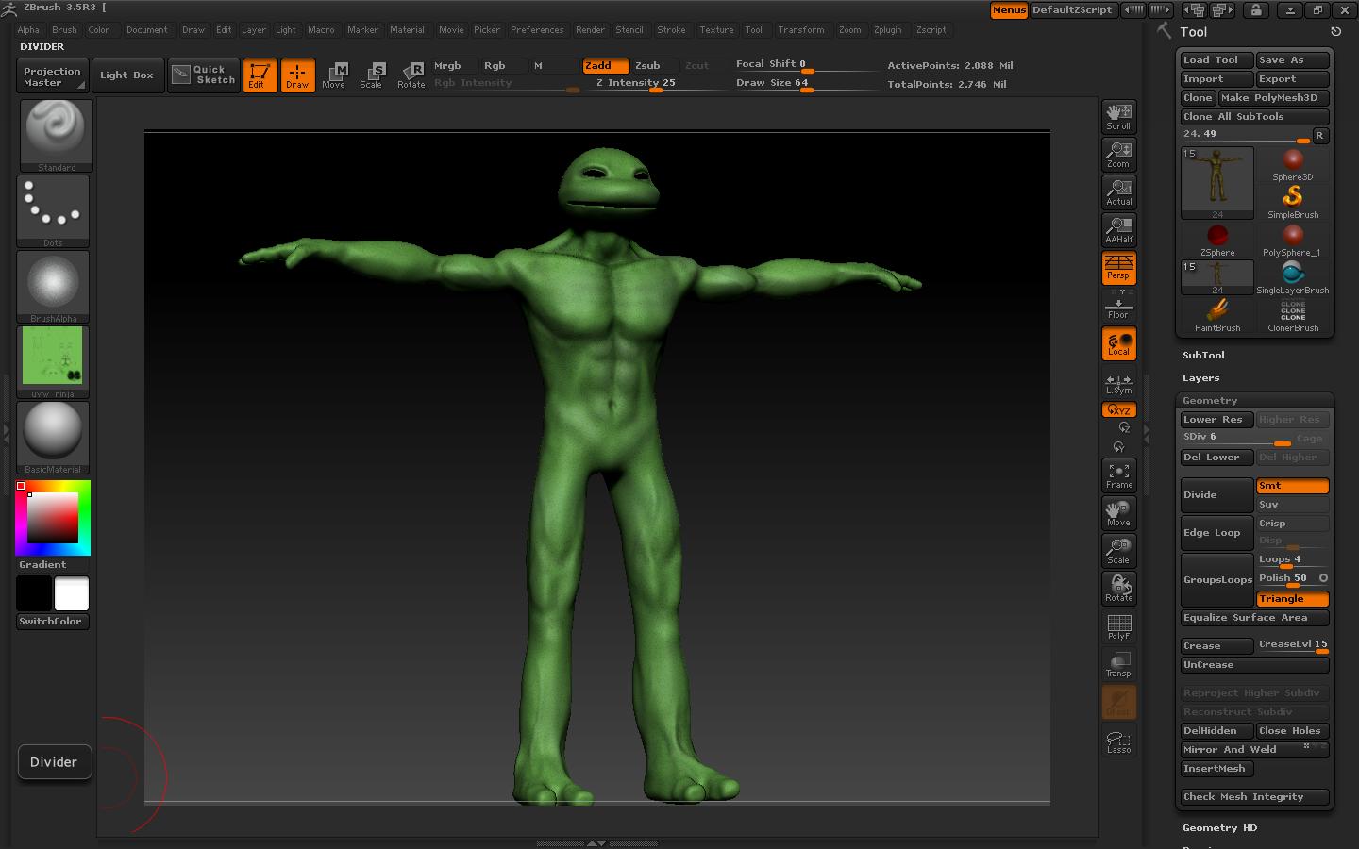Activate the Edit mode button
Image resolution: width=1359 pixels, height=849 pixels.
(x=259, y=75)
